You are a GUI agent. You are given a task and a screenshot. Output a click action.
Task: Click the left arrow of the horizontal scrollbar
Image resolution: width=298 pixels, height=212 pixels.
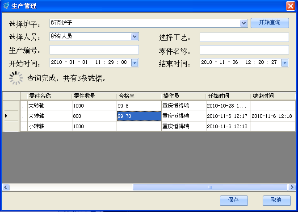click(6, 187)
